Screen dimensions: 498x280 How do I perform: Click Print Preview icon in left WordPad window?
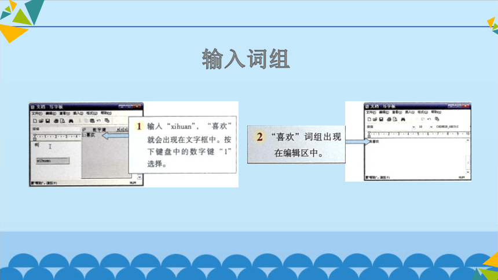63,121
